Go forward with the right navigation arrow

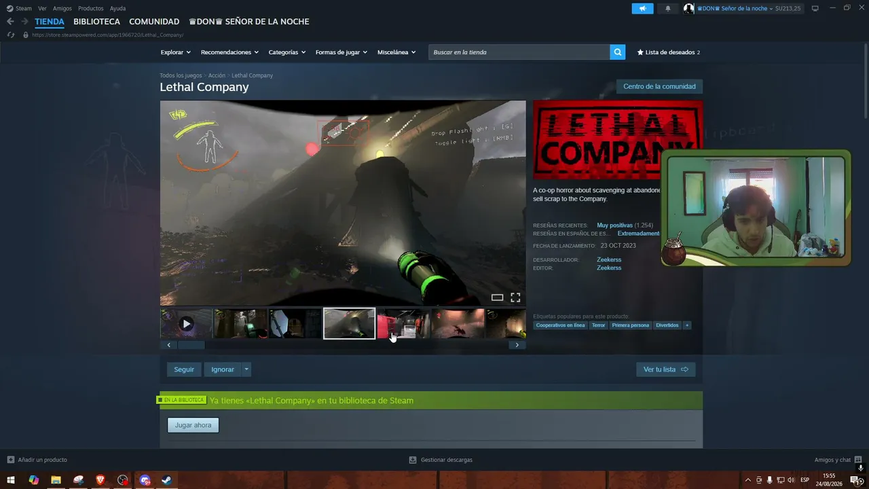pos(24,22)
